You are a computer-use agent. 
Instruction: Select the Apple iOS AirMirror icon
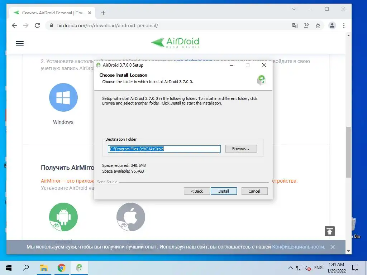coord(130,217)
